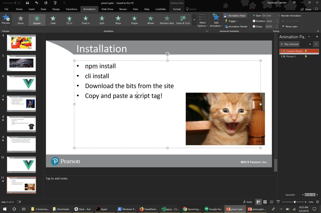Select the Fade animation effect
This screenshot has width=321, height=213.
53,20
